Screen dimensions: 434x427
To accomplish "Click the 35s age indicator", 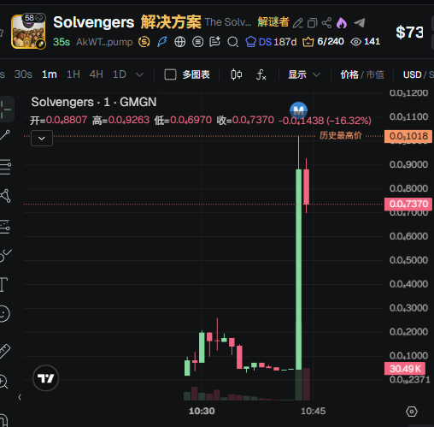I will [x=62, y=42].
